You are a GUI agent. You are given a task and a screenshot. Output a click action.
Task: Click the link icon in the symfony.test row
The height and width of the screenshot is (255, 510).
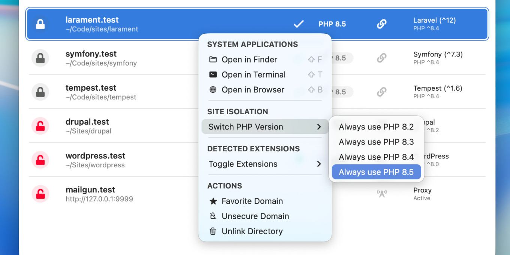(381, 58)
